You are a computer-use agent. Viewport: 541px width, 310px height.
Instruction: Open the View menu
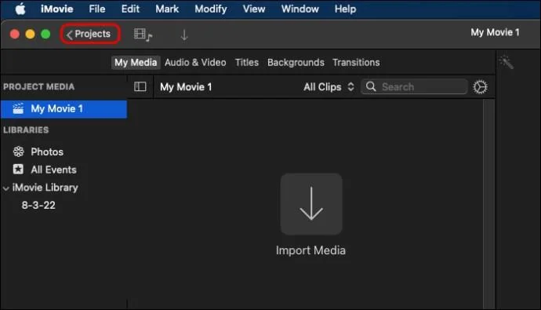click(253, 9)
